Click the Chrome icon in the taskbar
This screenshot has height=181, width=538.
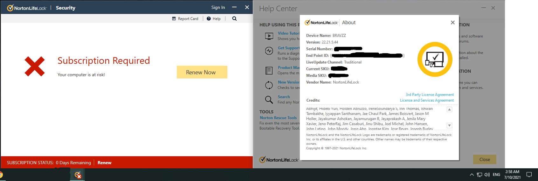click(1, 175)
